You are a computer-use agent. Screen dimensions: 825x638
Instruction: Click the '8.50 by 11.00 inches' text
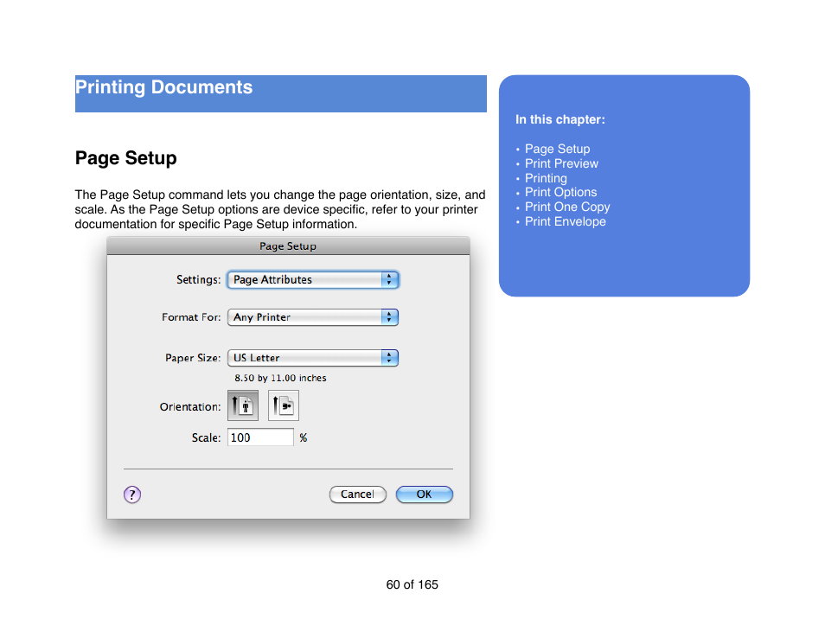[280, 378]
